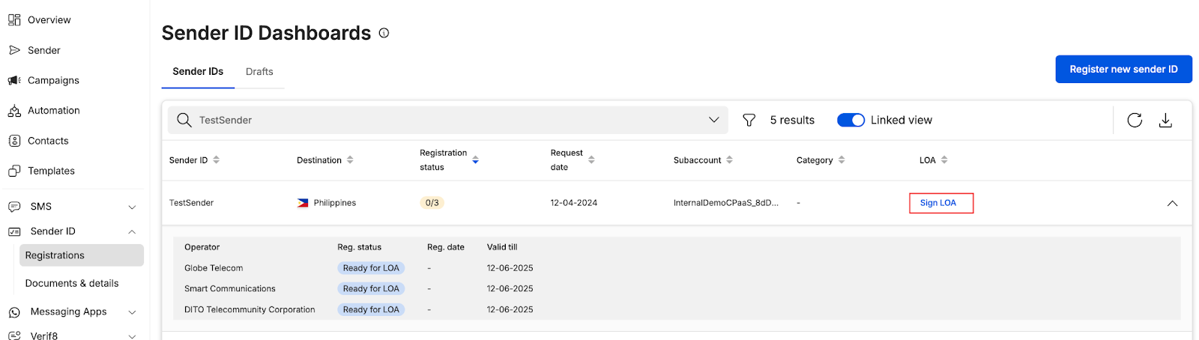Click the Sign LOA link
1199x340 pixels.
coord(938,203)
